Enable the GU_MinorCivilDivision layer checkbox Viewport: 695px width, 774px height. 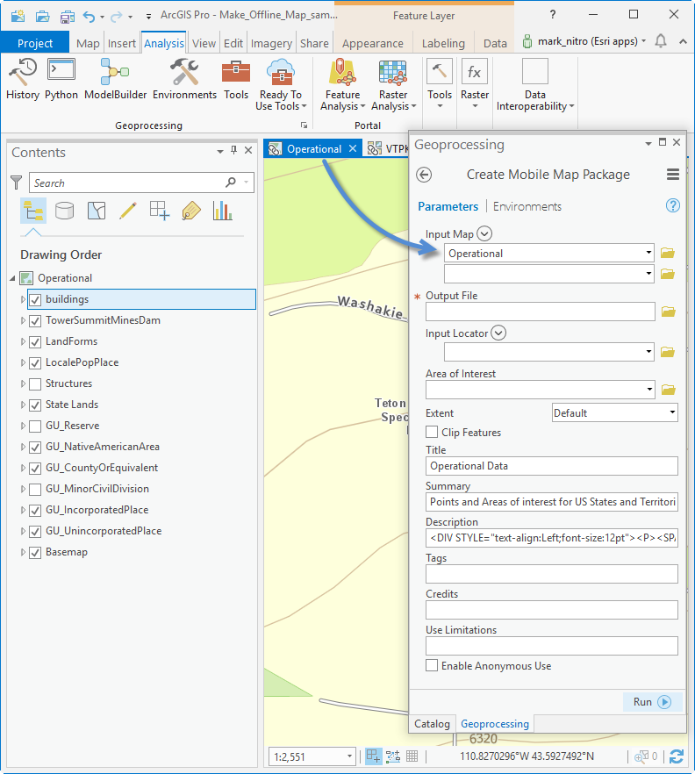[x=35, y=489]
